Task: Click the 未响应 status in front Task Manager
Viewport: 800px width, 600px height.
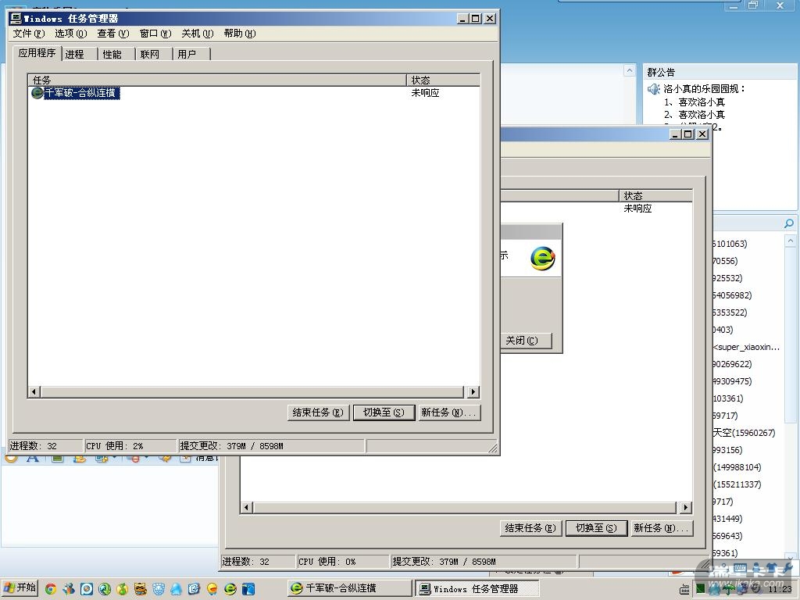Action: pyautogui.click(x=425, y=93)
